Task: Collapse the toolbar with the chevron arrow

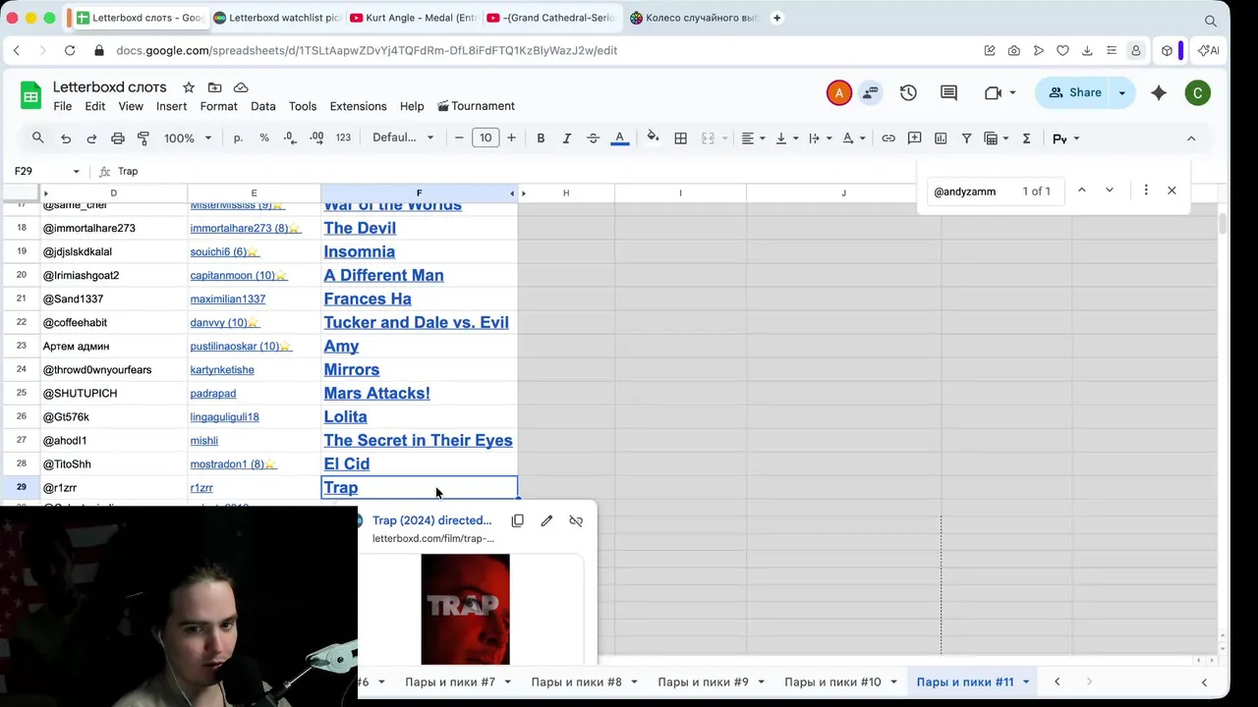Action: click(1191, 138)
